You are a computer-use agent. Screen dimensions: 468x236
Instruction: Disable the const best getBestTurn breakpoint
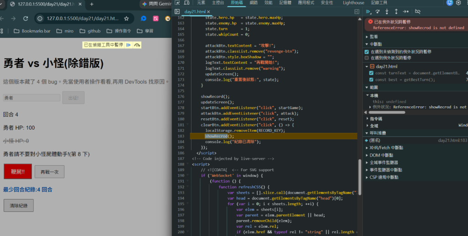pos(371,79)
